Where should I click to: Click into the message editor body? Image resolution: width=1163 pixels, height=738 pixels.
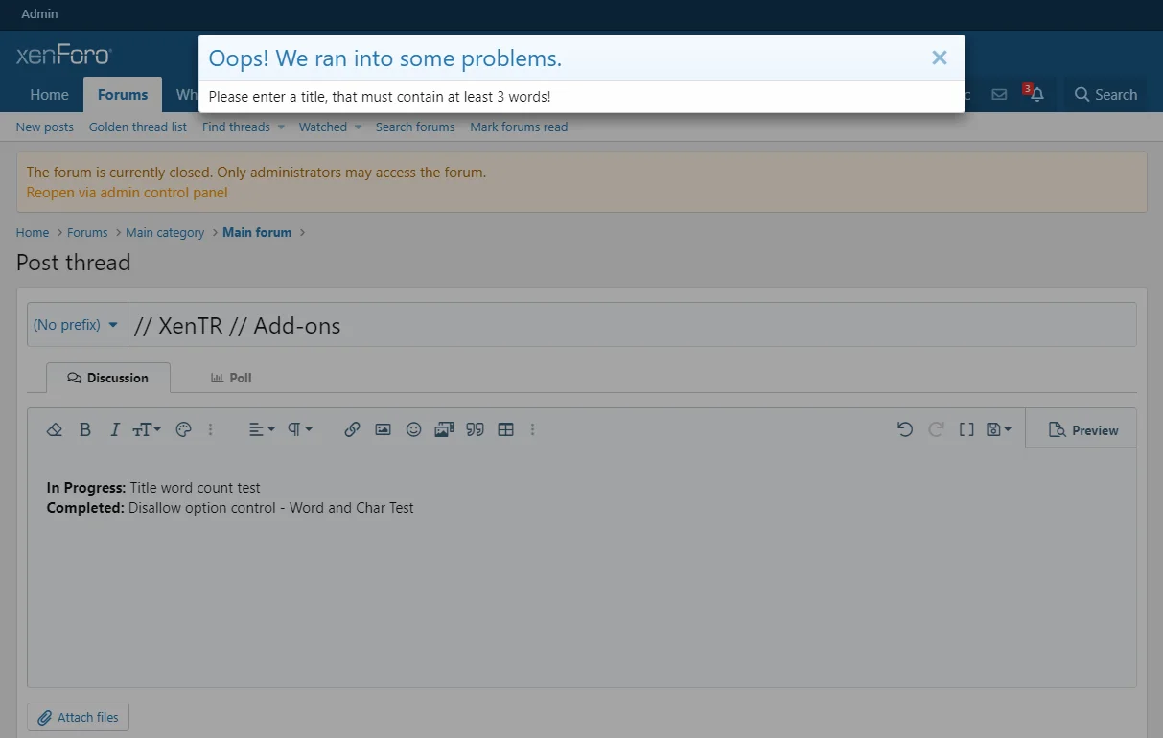tap(582, 565)
